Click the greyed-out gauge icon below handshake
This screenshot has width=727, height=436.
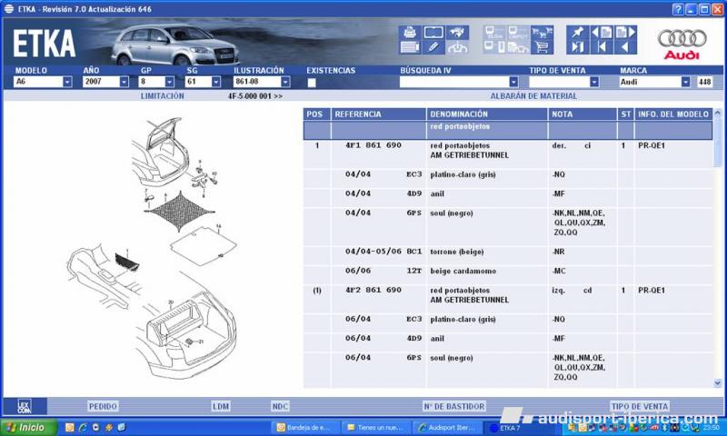click(x=457, y=47)
